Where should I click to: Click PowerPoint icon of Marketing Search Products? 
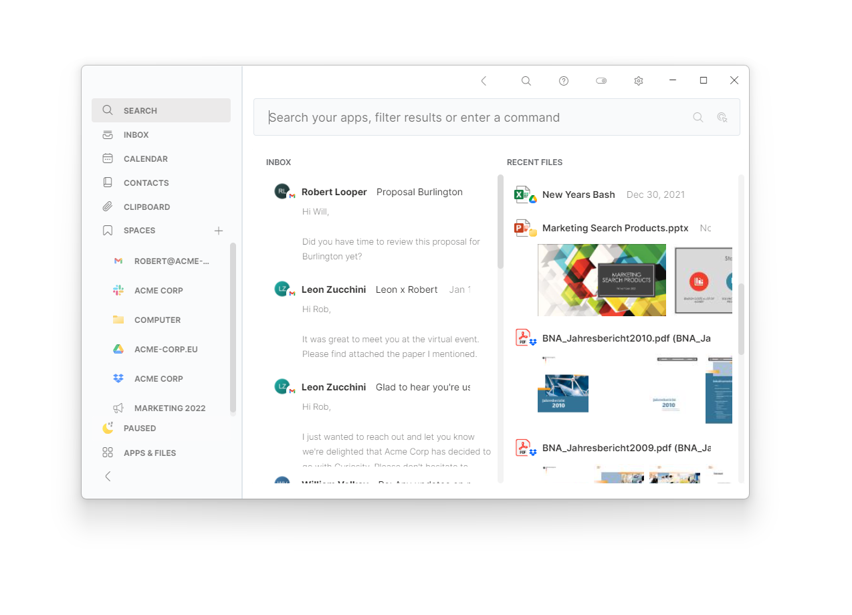[522, 228]
